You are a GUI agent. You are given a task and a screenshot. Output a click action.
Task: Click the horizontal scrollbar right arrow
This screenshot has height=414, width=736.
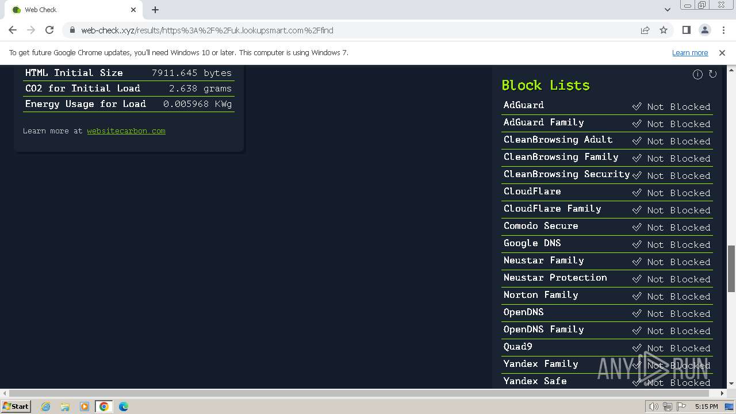pos(722,393)
